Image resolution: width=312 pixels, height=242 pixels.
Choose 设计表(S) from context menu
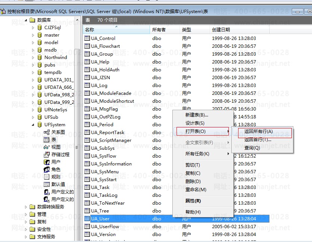203,123
